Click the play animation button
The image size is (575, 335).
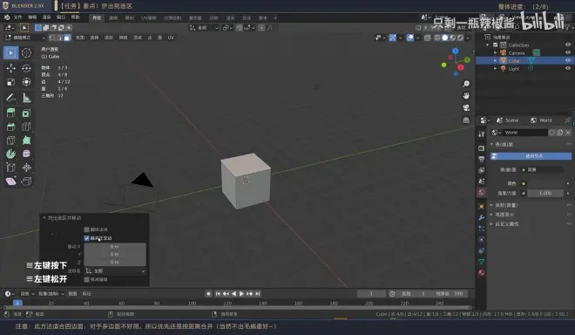[241, 293]
